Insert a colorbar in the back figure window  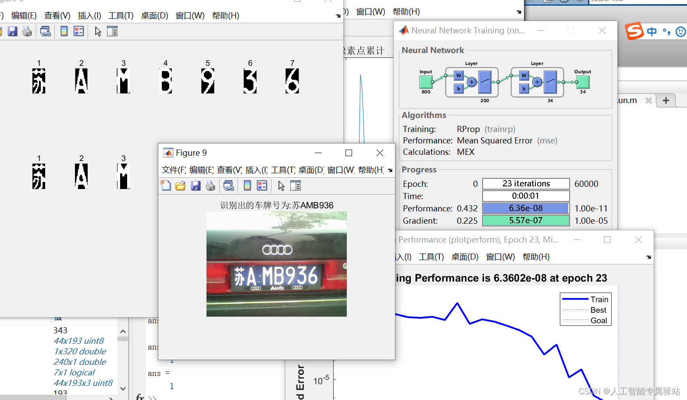tap(64, 31)
